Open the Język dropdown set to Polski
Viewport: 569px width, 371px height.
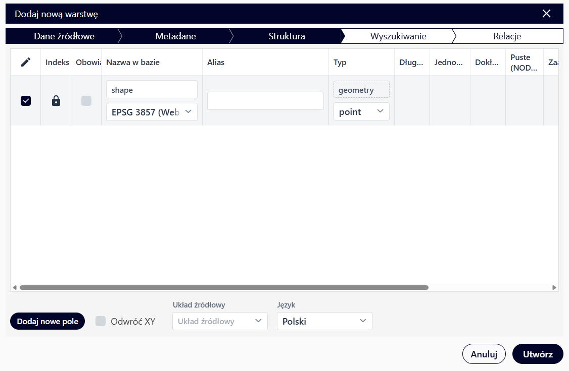click(x=324, y=322)
